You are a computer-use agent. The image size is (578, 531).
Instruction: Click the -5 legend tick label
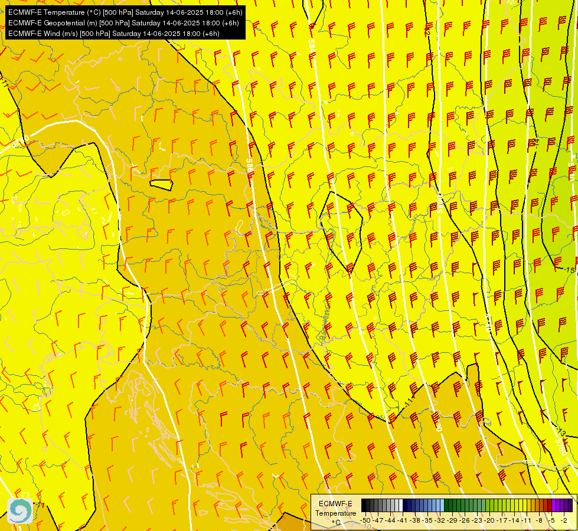(x=551, y=520)
